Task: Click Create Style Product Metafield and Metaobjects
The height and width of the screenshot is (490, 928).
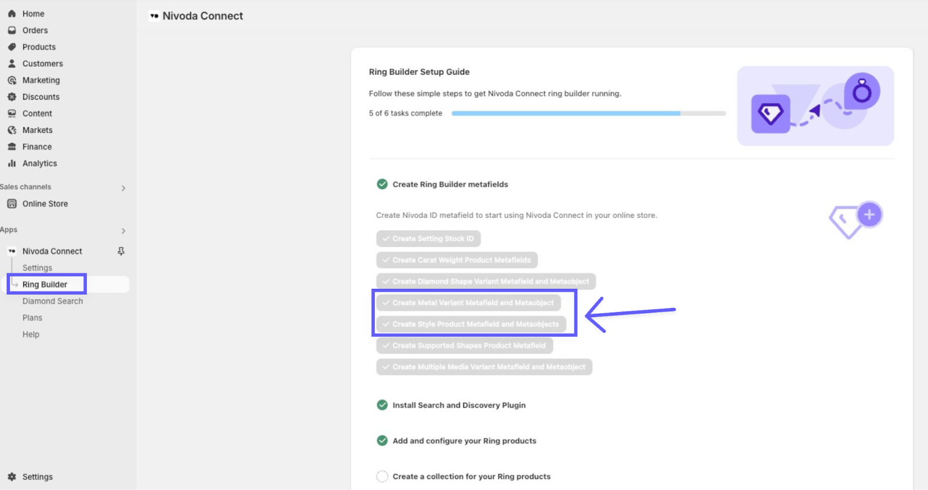Action: (x=471, y=324)
